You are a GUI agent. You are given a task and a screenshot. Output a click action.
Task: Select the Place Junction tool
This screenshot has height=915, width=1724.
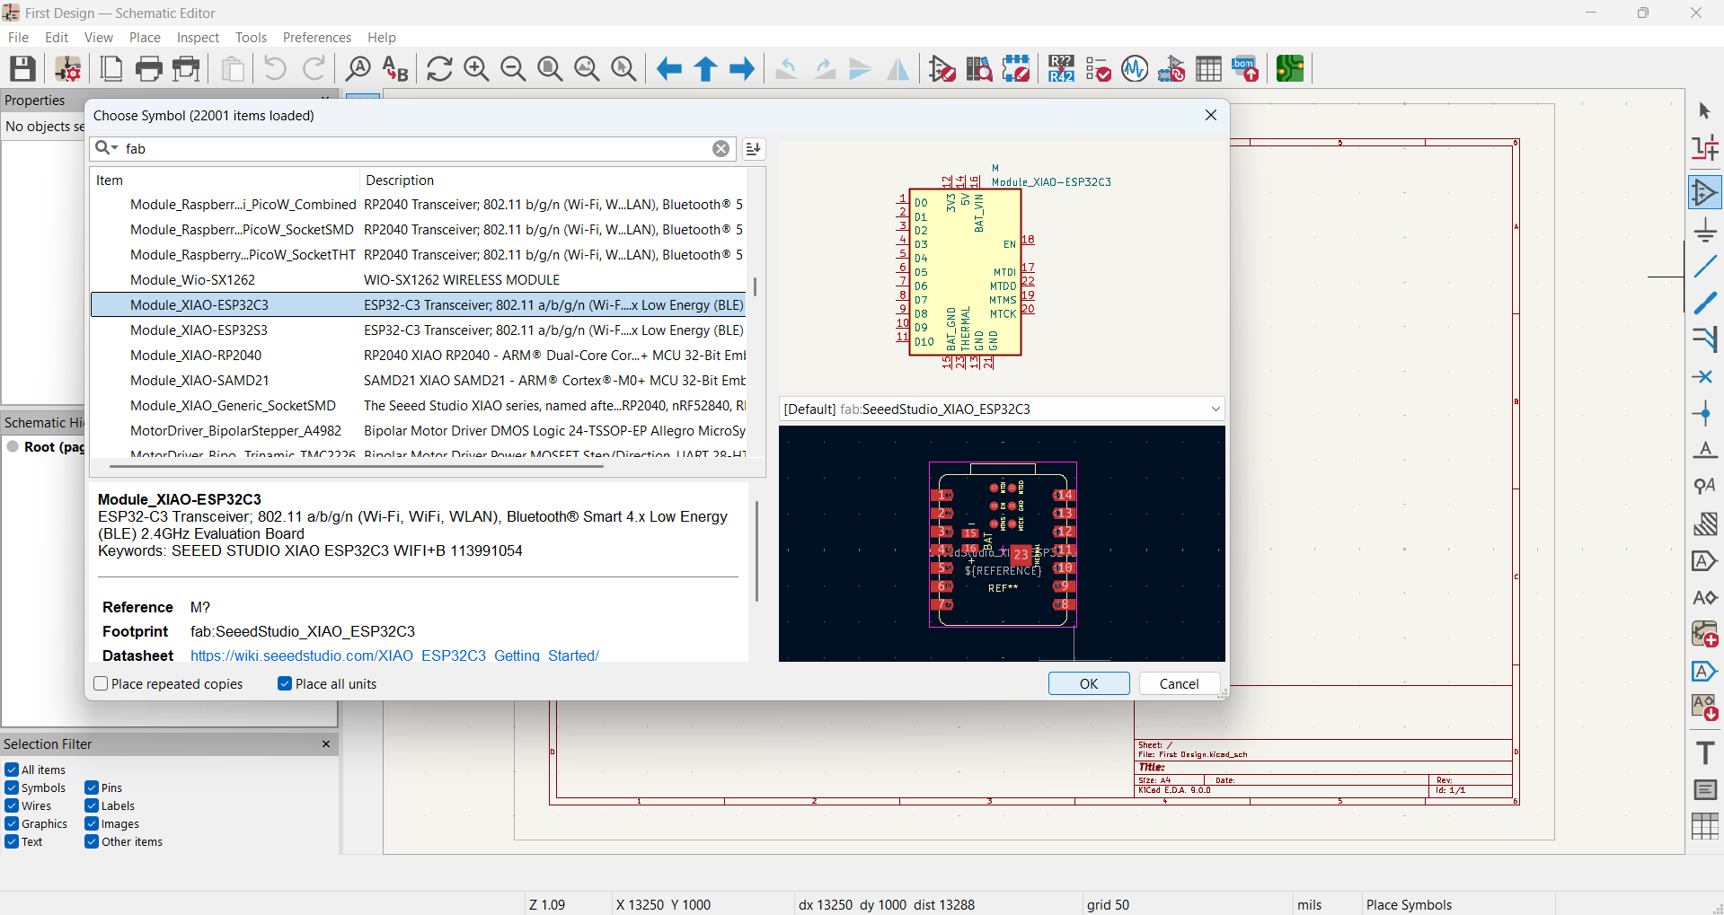point(1704,414)
